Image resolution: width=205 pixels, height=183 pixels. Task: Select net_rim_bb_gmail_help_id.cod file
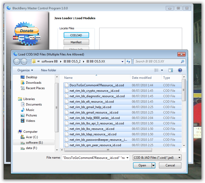click(x=122, y=107)
